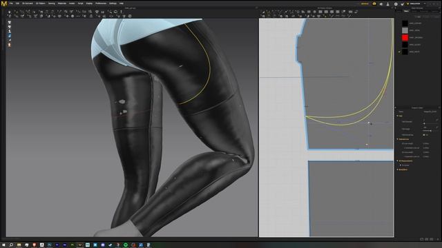Image resolution: width=442 pixels, height=248 pixels.
Task: Click the top garment display icon in 3D sidebar
Action: 10,22
